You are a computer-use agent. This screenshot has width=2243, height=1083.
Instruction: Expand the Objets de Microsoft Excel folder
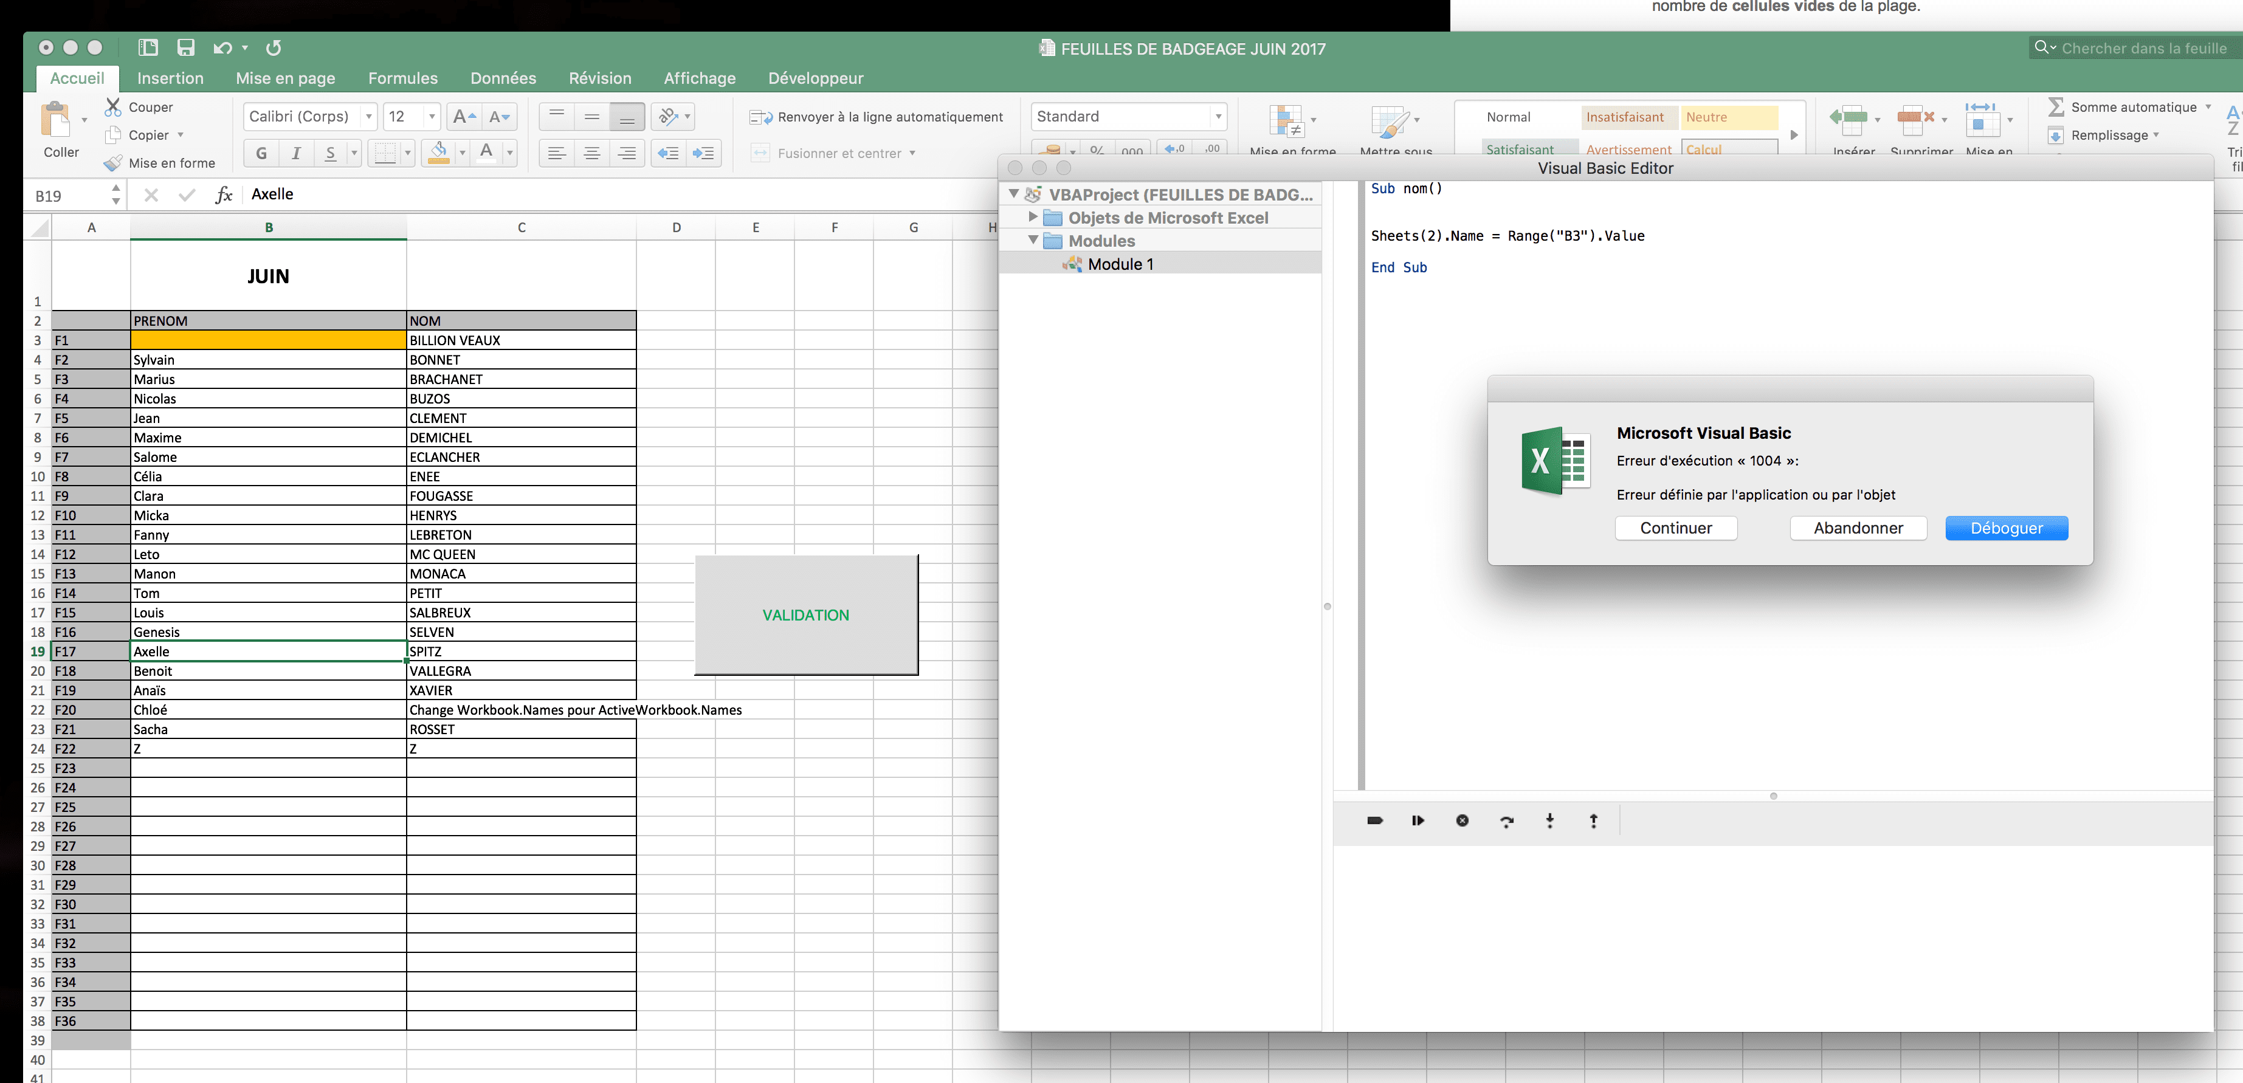click(1033, 217)
